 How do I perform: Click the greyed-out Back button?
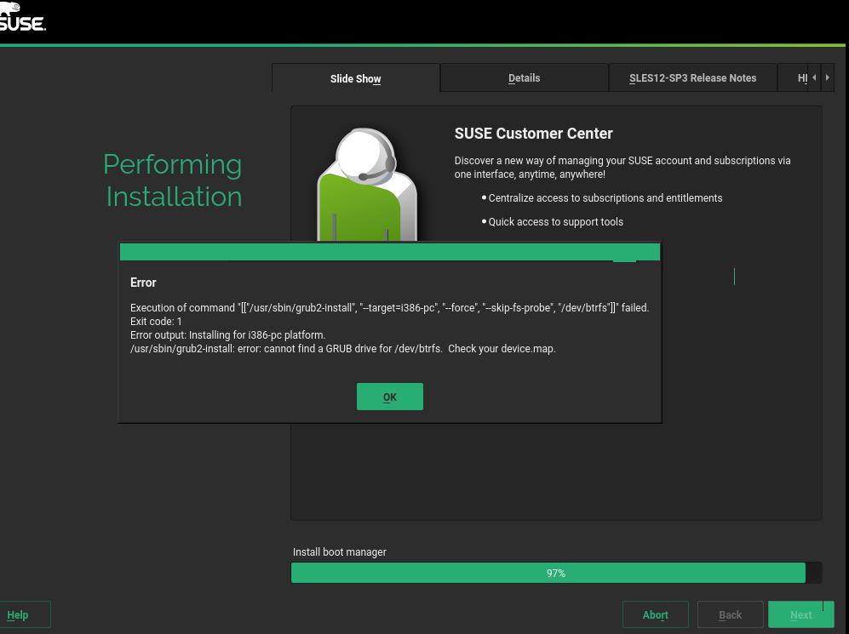click(x=730, y=614)
